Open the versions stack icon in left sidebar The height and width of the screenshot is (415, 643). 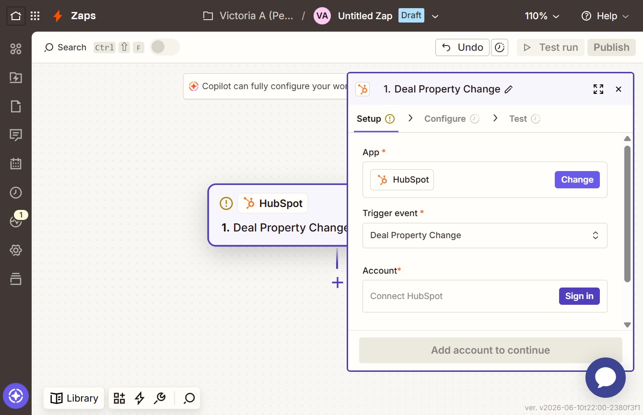click(x=16, y=279)
